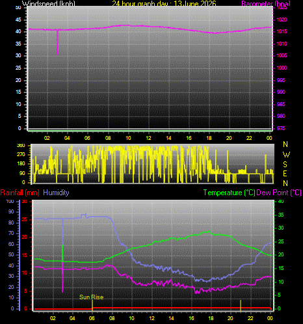303x324 pixels.
Task: Click the 08 hour label under temperature graph
Action: click(112, 318)
